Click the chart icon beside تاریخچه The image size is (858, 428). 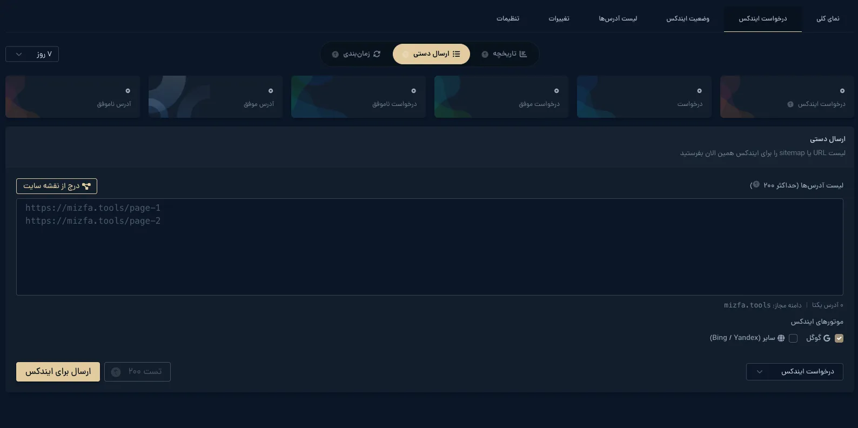click(x=523, y=54)
